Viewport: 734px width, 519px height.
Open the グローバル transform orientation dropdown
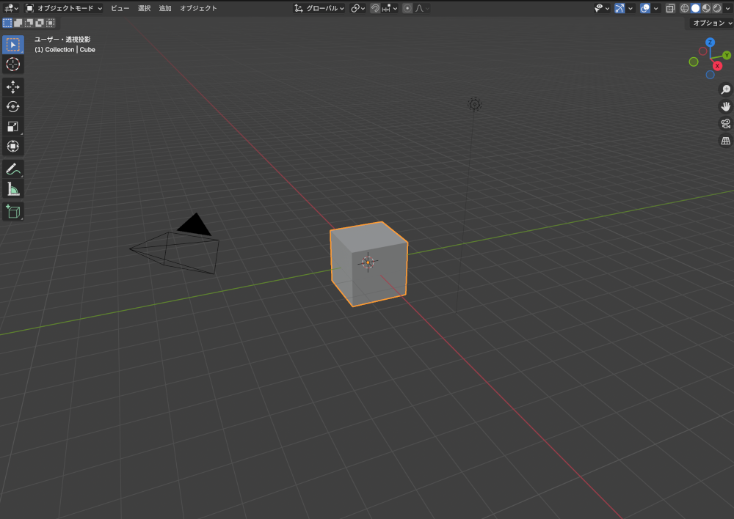[319, 8]
